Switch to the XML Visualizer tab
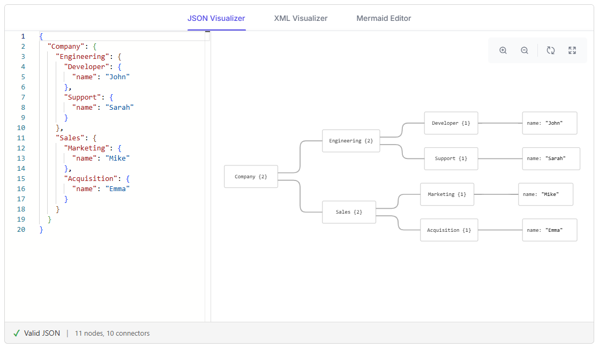The height and width of the screenshot is (348, 599). point(301,18)
